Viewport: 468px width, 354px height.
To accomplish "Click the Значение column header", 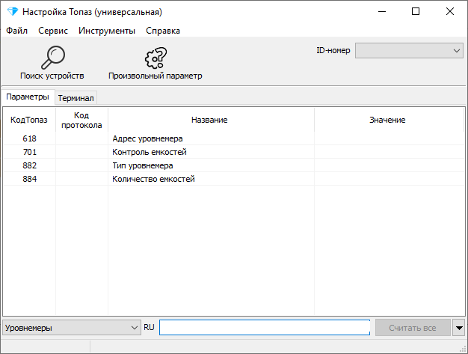I will (x=389, y=120).
